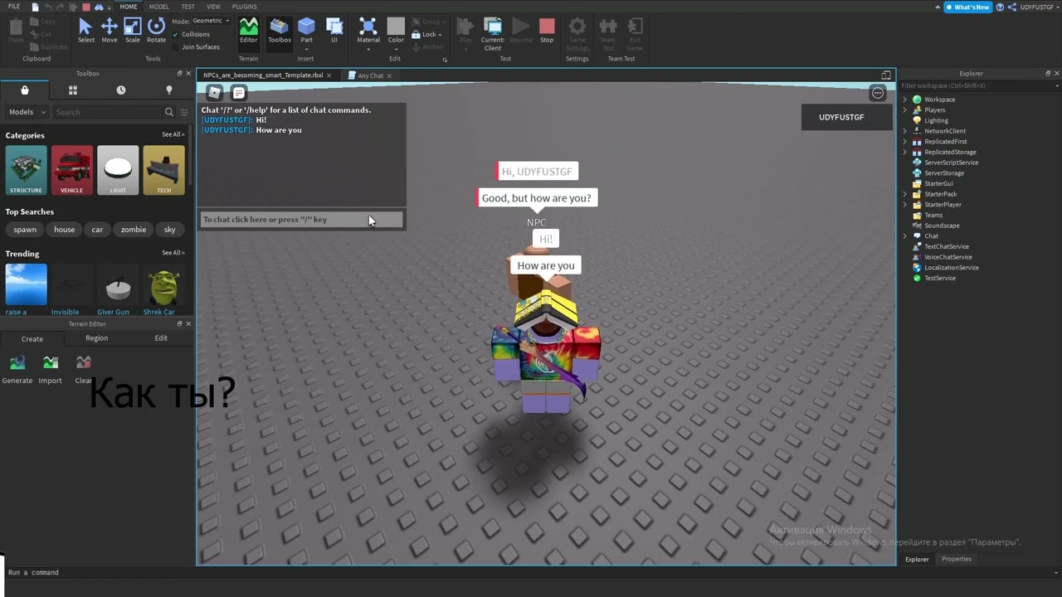Open toolbox search filter options
This screenshot has height=597, width=1062.
[184, 112]
